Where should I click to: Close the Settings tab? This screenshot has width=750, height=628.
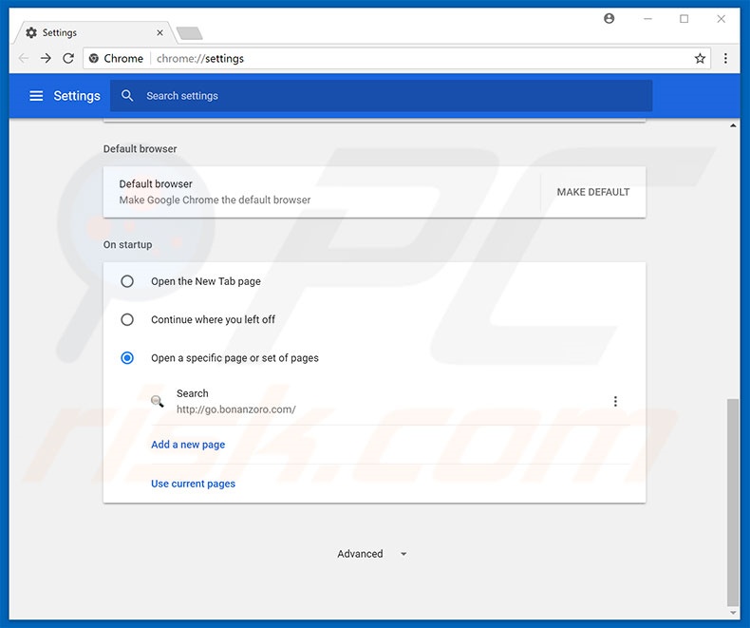(159, 32)
